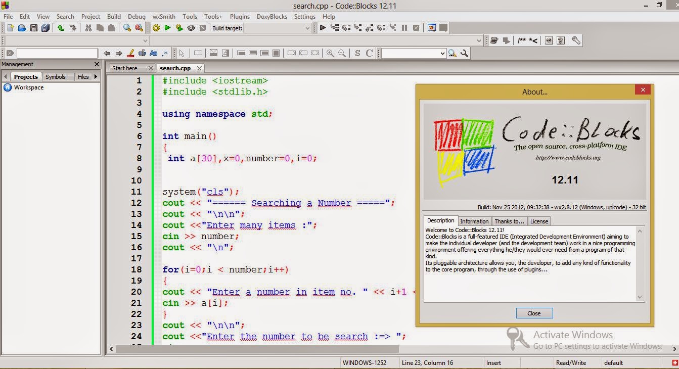Show previous Management tabs with left arrow

(6, 77)
